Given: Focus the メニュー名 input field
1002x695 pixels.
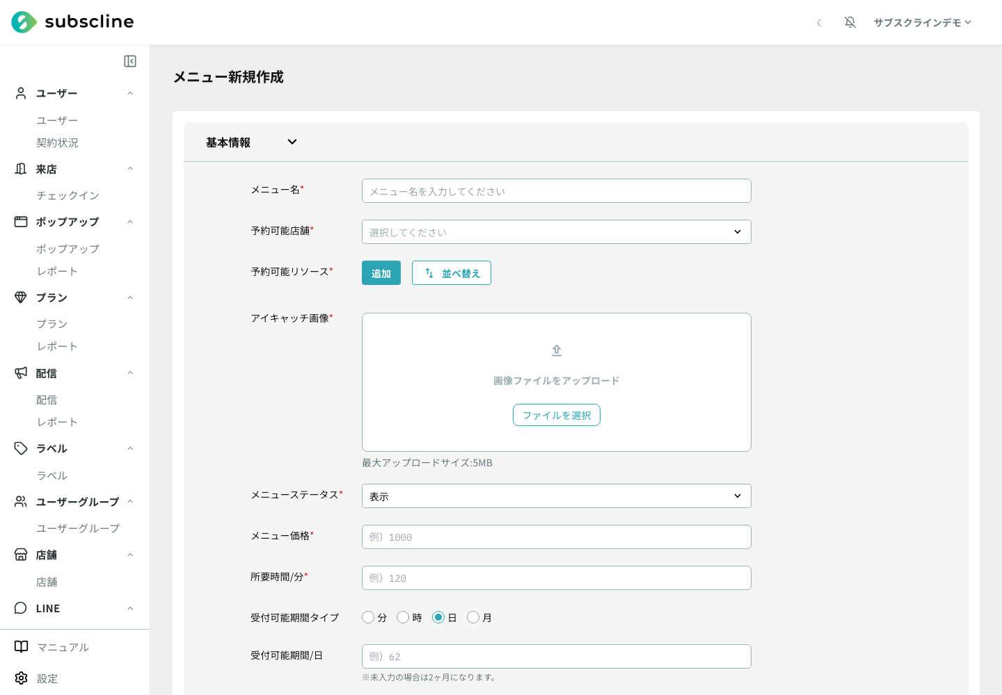Looking at the screenshot, I should (x=557, y=191).
